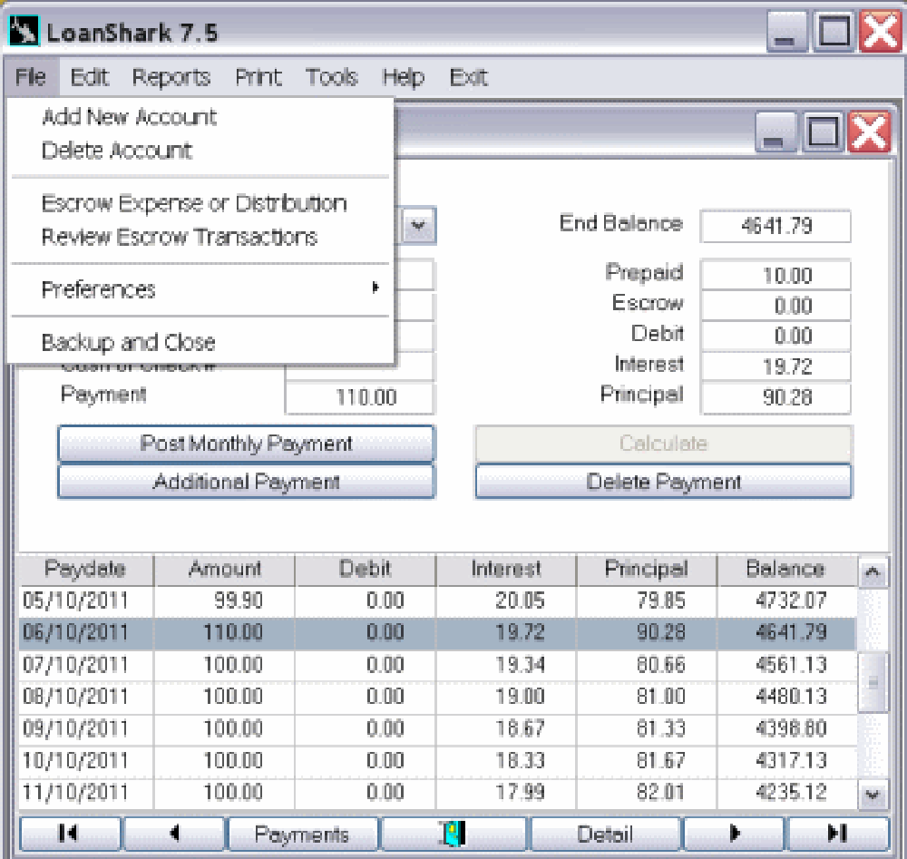This screenshot has width=907, height=859.
Task: Click Delete Payment button
Action: click(x=664, y=482)
